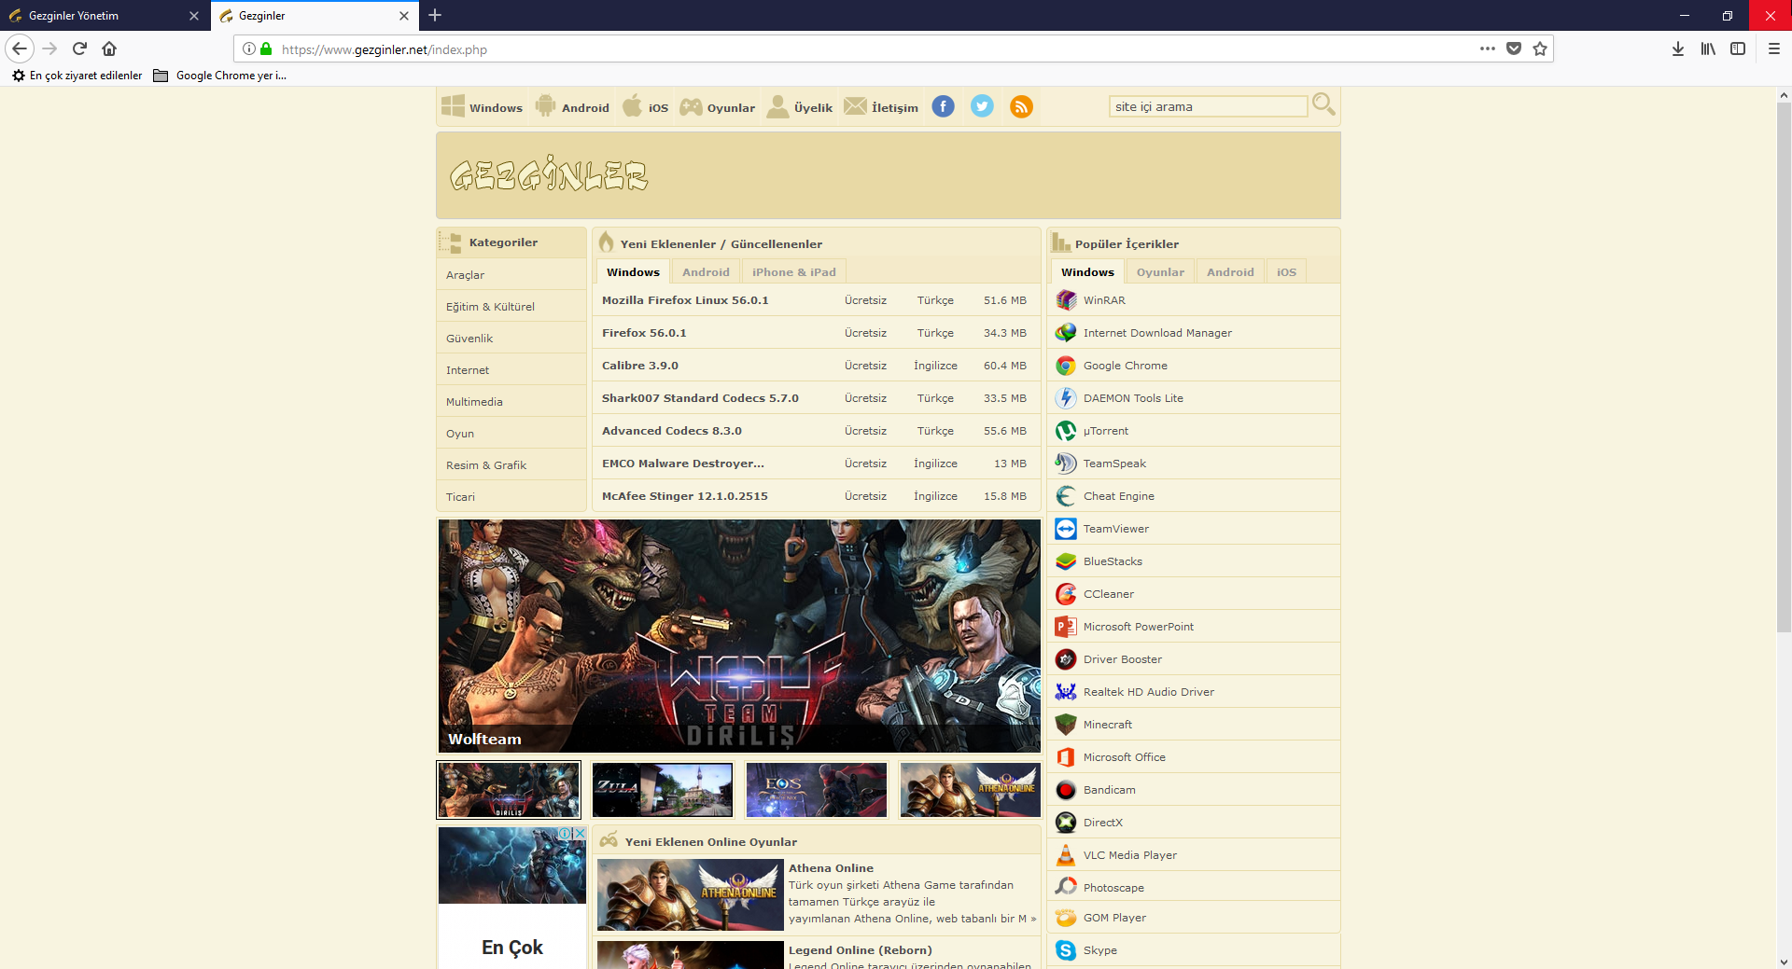The height and width of the screenshot is (969, 1792).
Task: Open the Firefox hamburger menu
Action: click(x=1773, y=48)
